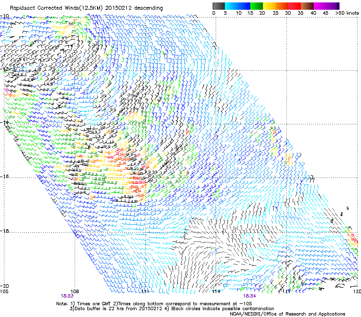Viewport: 361px width, 317px height.
Task: Click the Rapidscat Corrected Winds title text
Action: [86, 8]
